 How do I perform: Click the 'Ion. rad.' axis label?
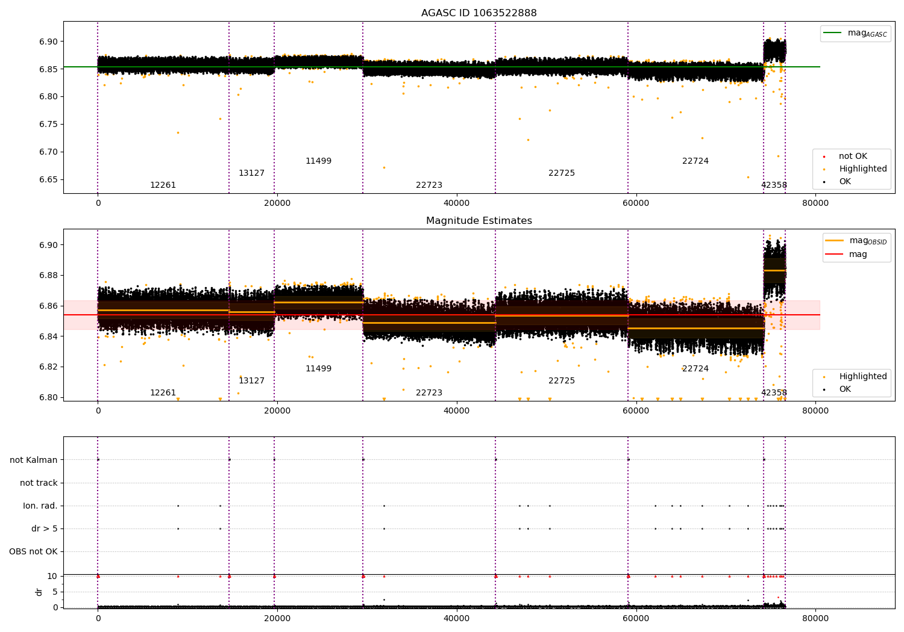click(x=40, y=506)
